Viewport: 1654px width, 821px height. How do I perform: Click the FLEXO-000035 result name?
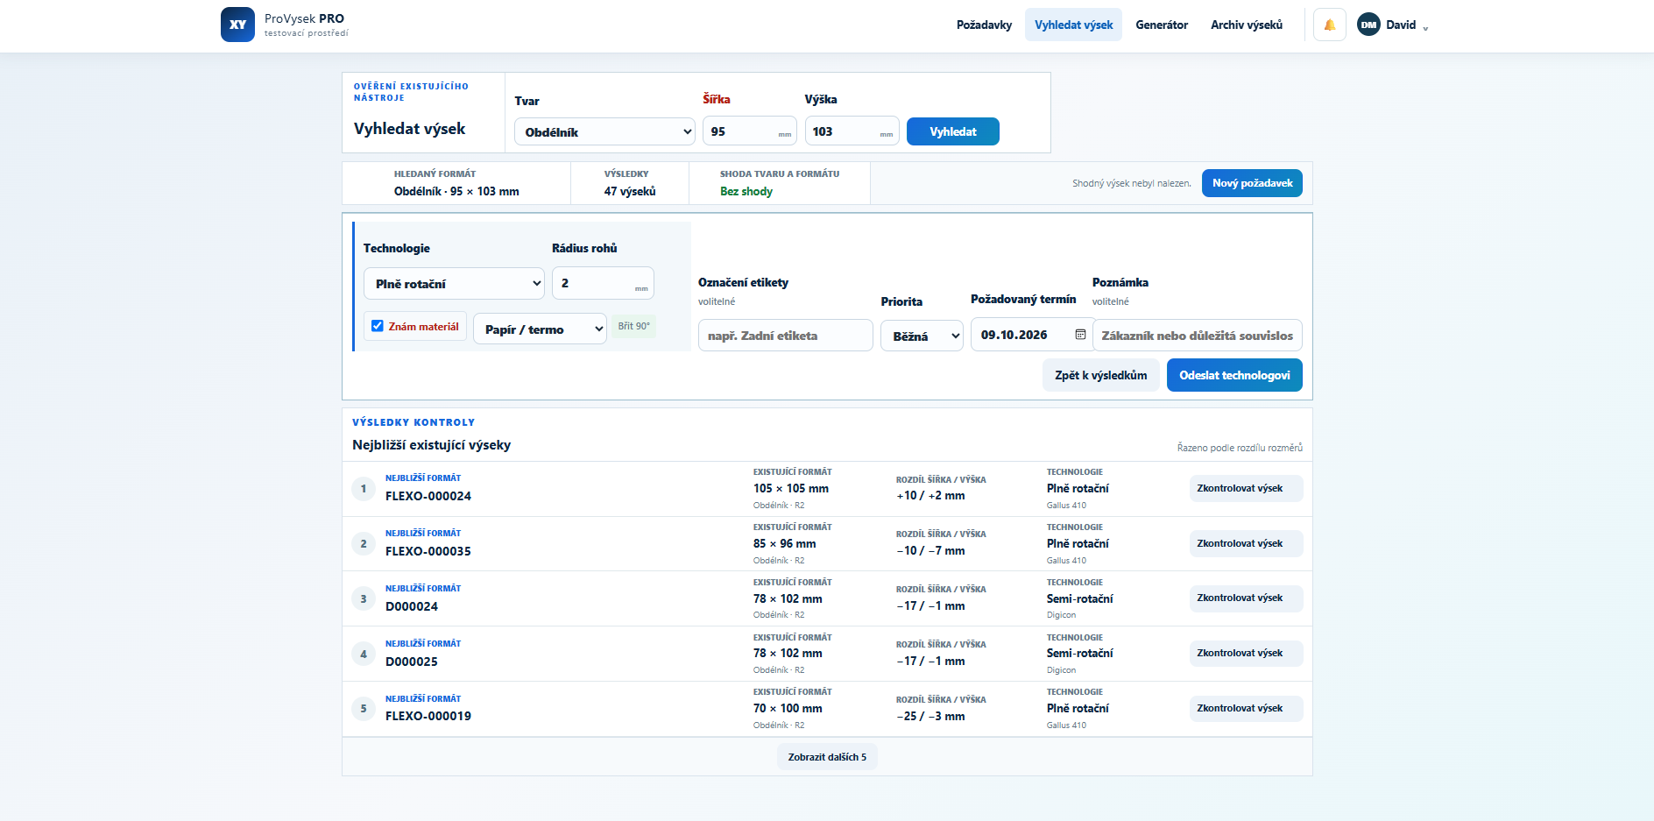tap(428, 551)
